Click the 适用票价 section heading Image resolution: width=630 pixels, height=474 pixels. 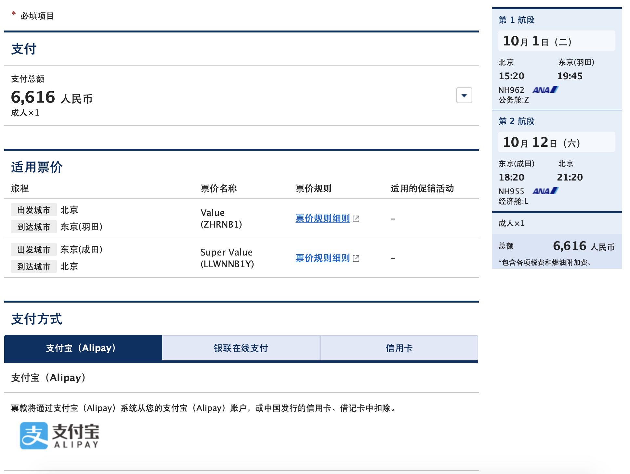click(37, 167)
